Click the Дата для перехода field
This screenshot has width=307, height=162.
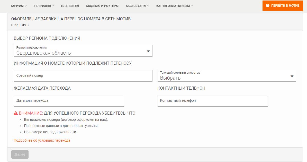click(69, 101)
